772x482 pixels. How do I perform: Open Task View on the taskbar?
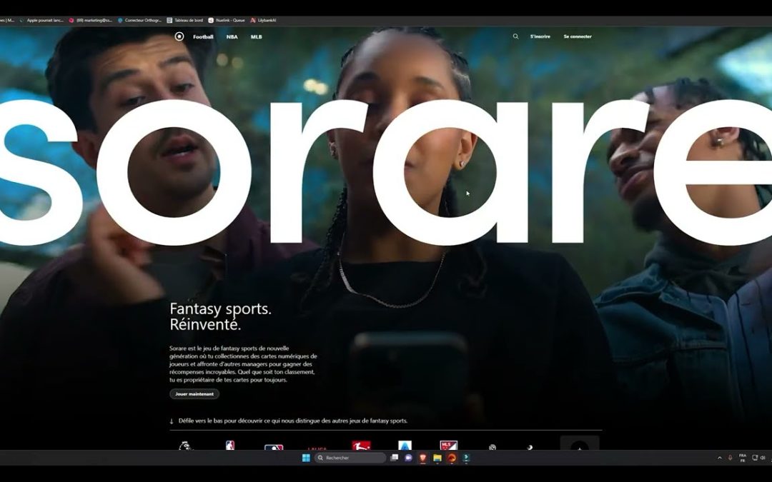[x=394, y=458]
